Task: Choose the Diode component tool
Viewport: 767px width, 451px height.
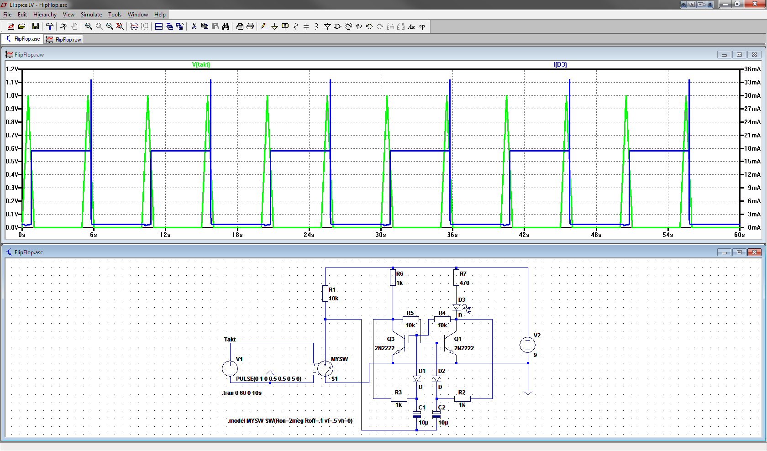Action: [x=327, y=26]
